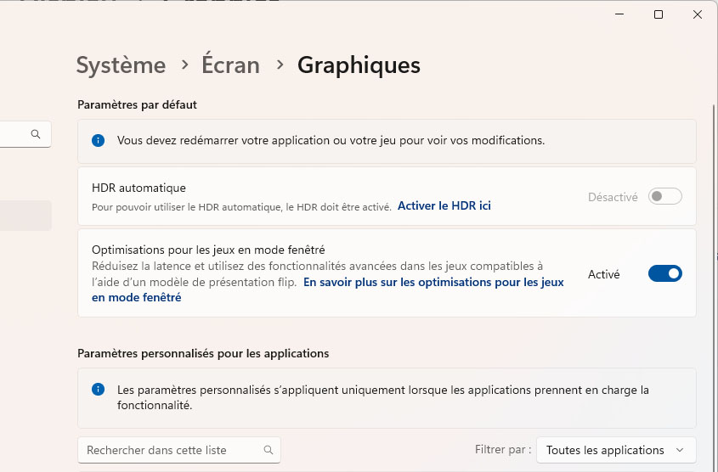Open Activer le HDR ici link

[x=444, y=205]
